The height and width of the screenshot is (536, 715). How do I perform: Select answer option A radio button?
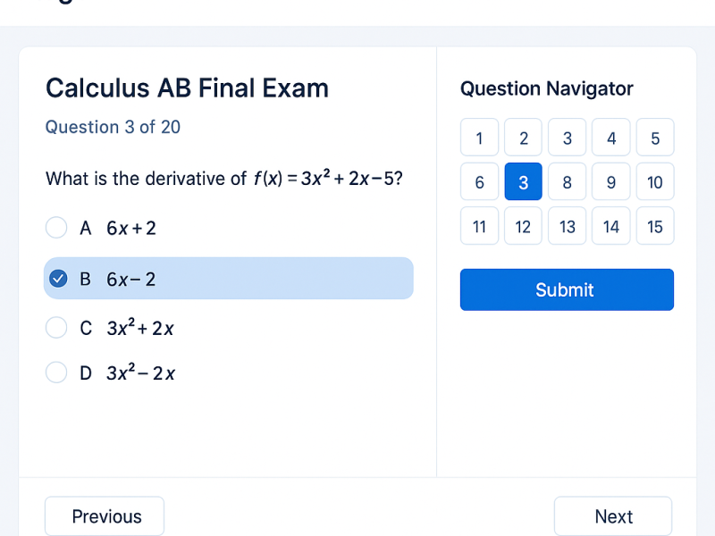point(56,228)
